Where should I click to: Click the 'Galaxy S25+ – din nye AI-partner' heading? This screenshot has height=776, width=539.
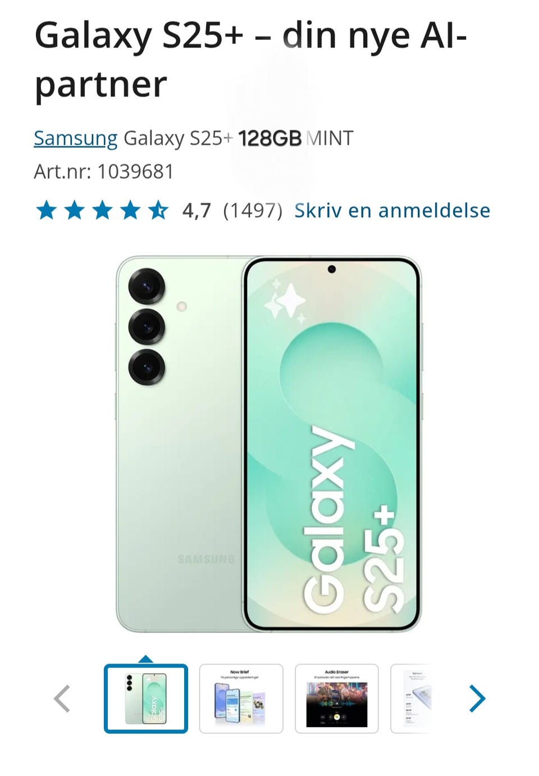pyautogui.click(x=250, y=60)
